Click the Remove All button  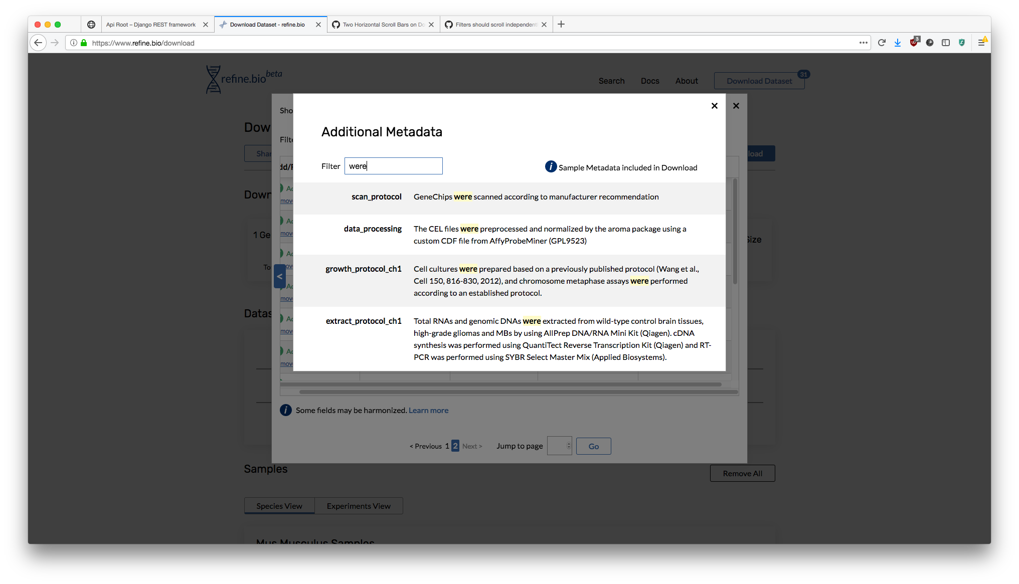[x=742, y=473]
